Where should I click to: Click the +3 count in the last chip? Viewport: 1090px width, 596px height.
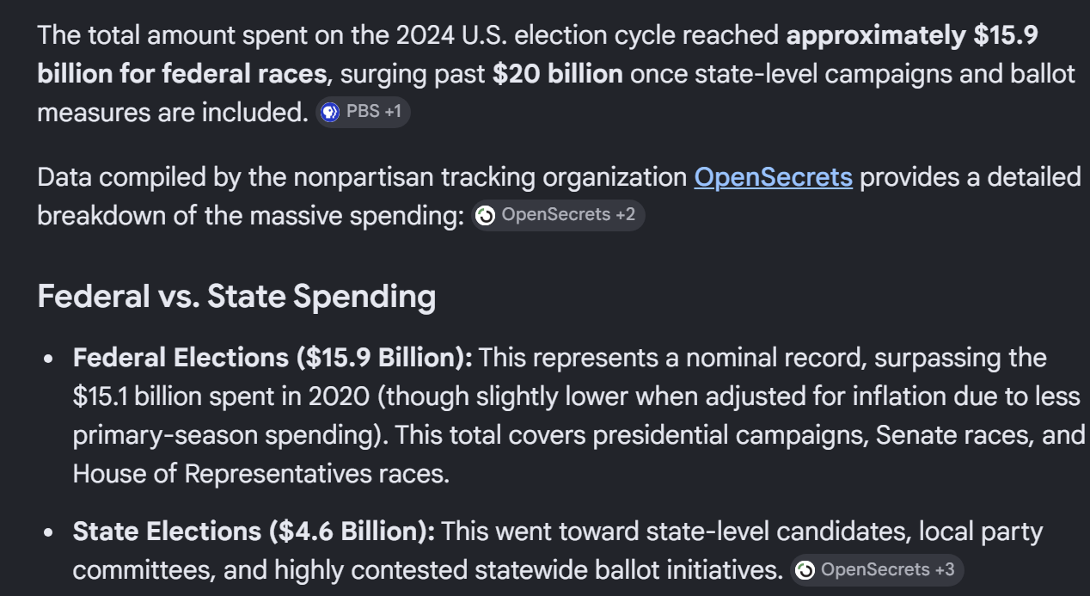pos(944,570)
